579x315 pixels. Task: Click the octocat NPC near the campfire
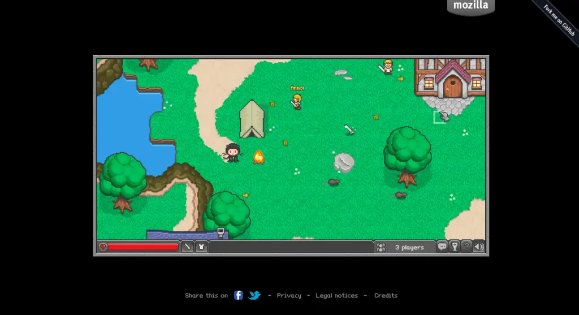tap(232, 152)
